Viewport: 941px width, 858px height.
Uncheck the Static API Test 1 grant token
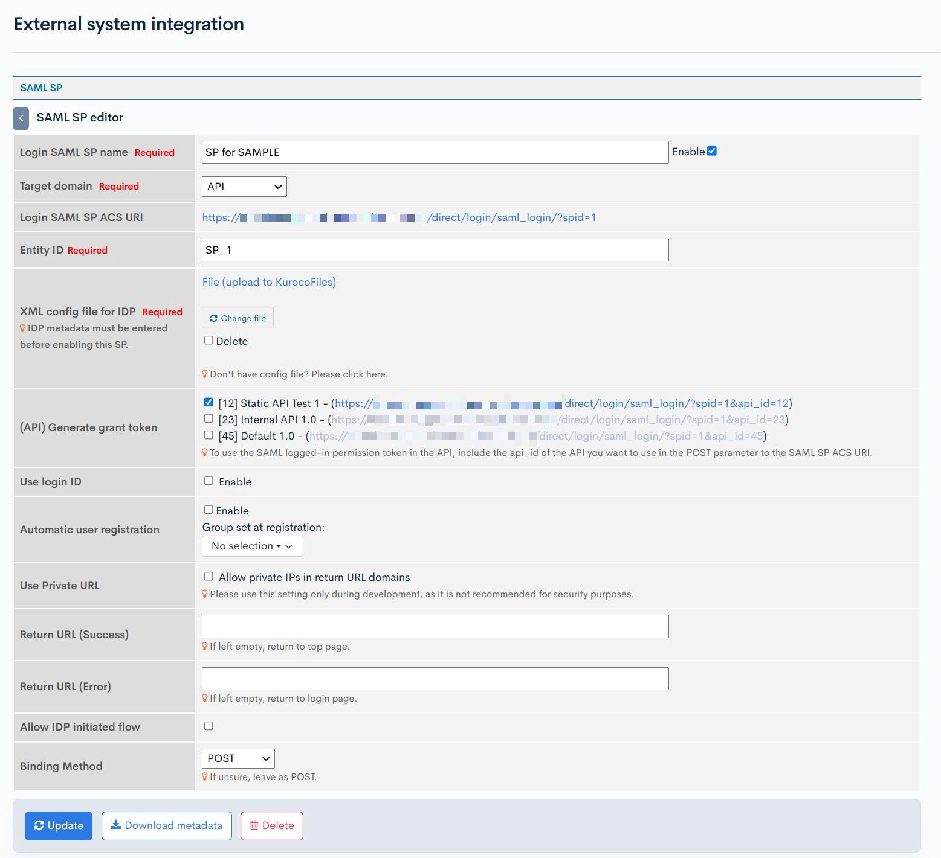click(x=209, y=402)
